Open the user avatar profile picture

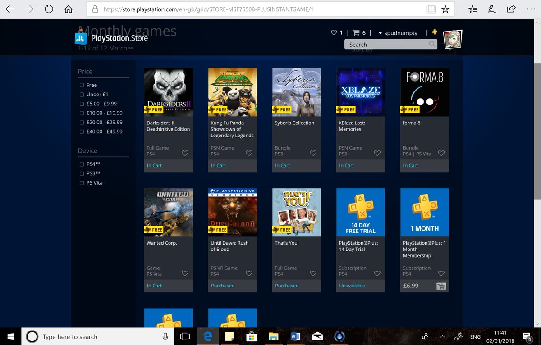pyautogui.click(x=453, y=40)
